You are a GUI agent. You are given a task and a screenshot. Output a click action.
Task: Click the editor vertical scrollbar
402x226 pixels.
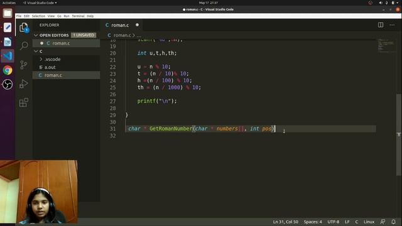point(399,134)
